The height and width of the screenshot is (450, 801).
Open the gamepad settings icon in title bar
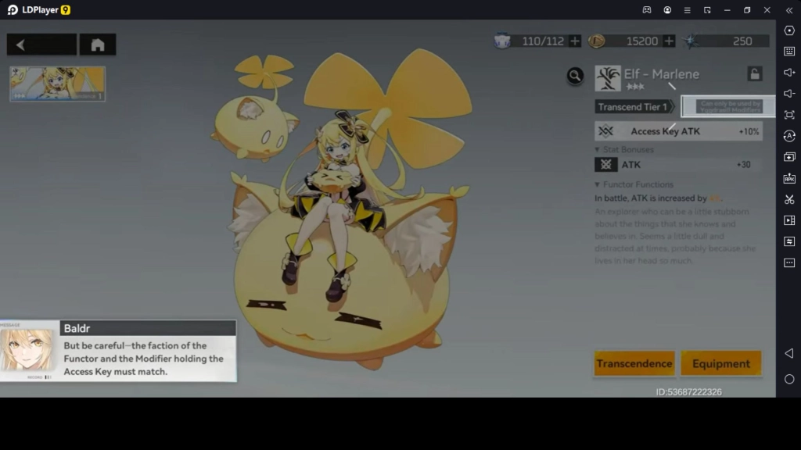(x=647, y=10)
